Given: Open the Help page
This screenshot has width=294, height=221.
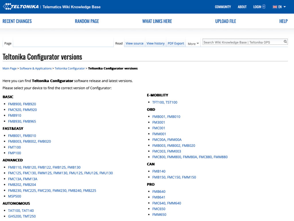Looking at the screenshot, I should (x=283, y=21).
